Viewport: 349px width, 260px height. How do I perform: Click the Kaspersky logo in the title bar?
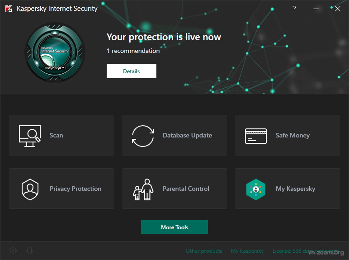[9, 9]
